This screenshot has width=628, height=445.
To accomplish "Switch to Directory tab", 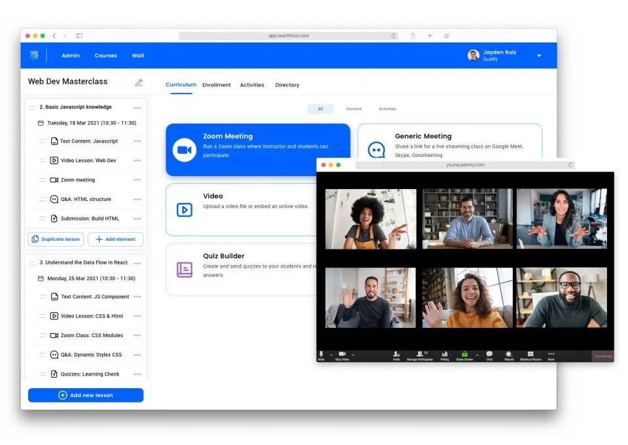I will 287,85.
